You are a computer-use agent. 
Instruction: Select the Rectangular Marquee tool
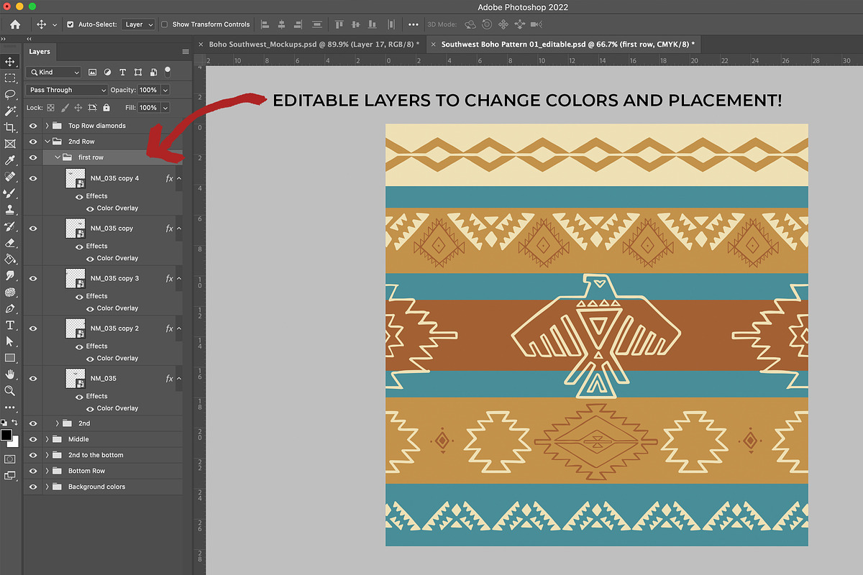pos(10,78)
